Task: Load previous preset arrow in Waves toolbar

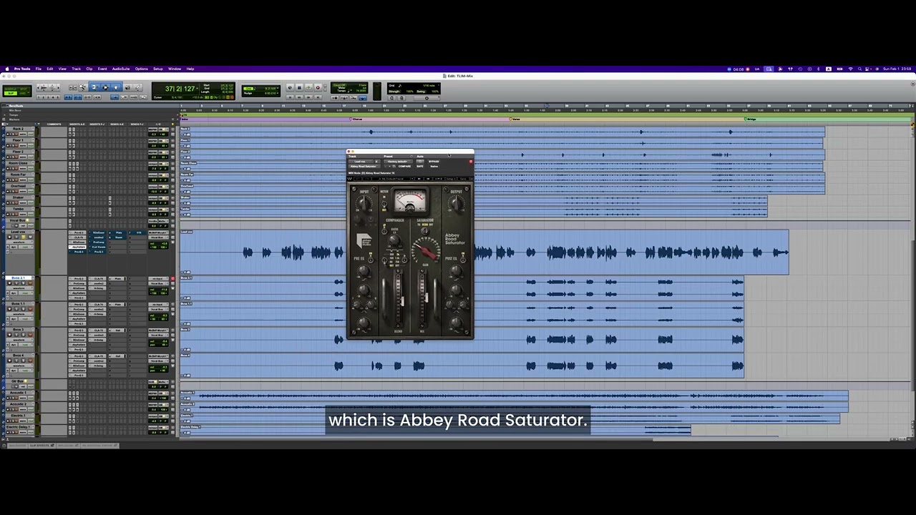Action: pos(419,179)
